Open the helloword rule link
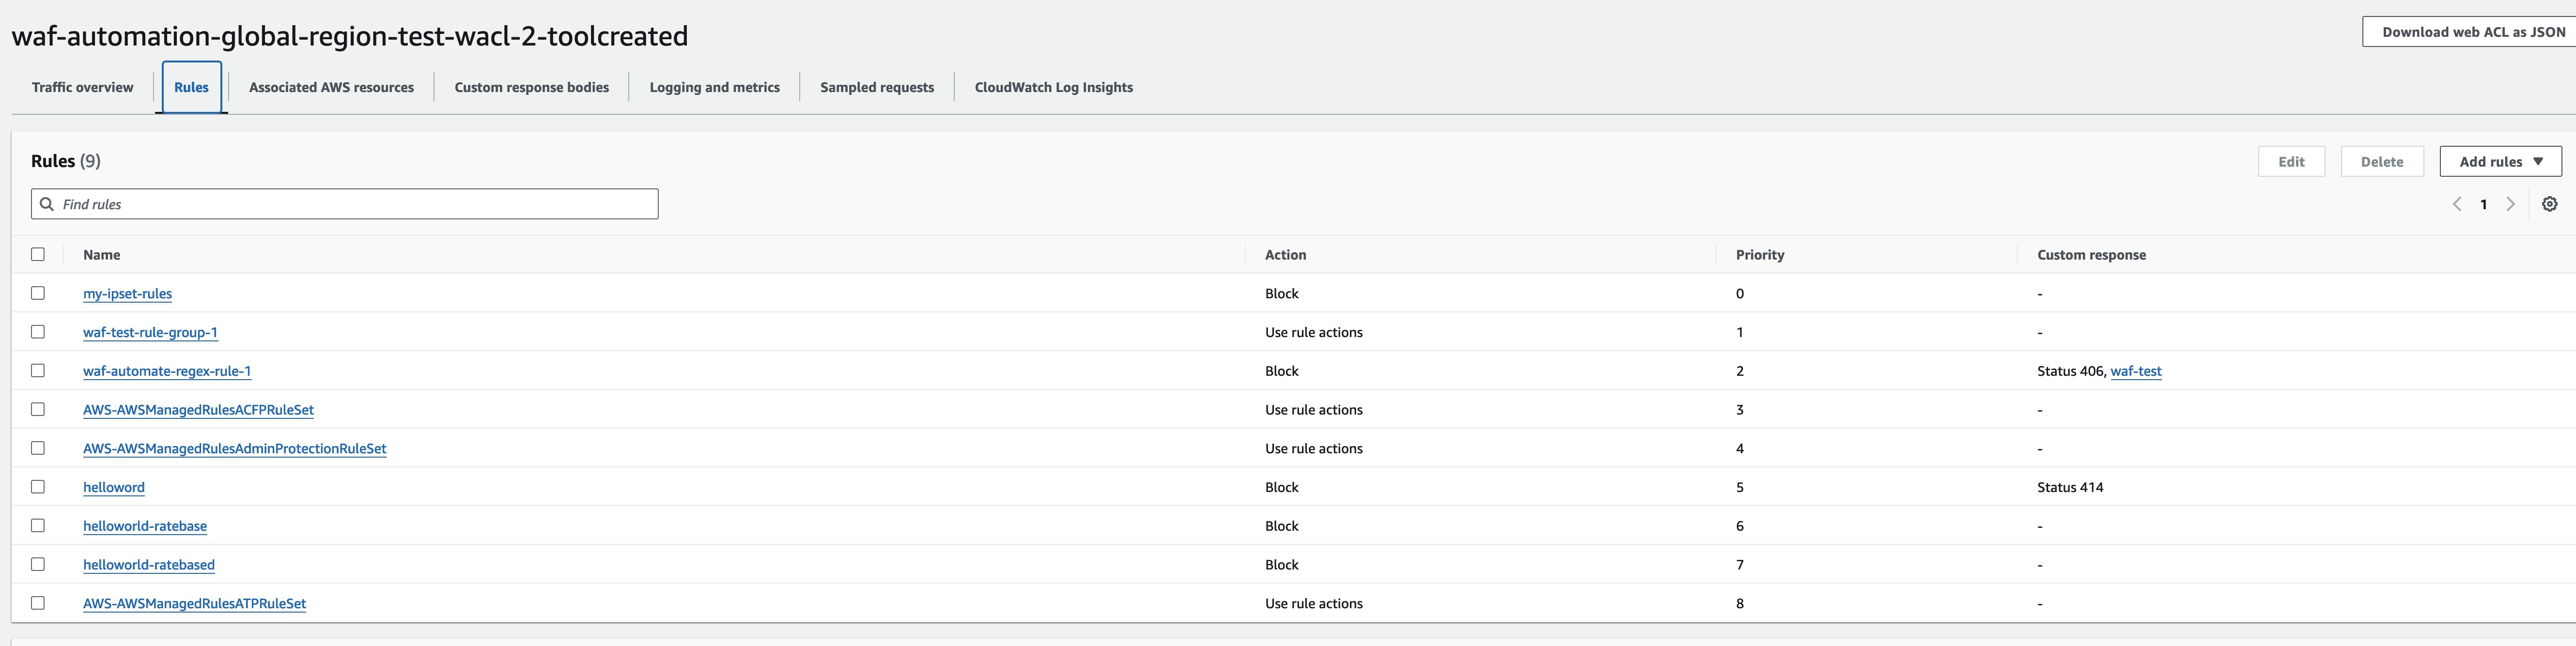Screen dimensions: 2576x646 [114, 487]
